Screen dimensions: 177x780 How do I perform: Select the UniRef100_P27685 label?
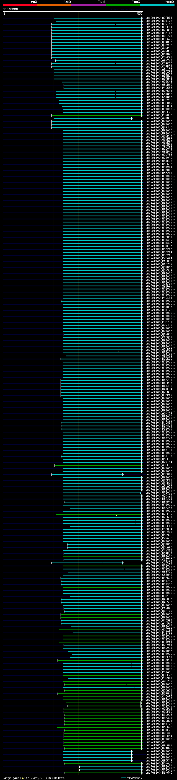[x=158, y=538]
